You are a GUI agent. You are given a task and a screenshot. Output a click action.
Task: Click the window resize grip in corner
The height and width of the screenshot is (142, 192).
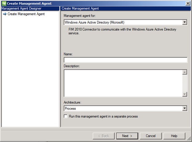pyautogui.click(x=189, y=139)
